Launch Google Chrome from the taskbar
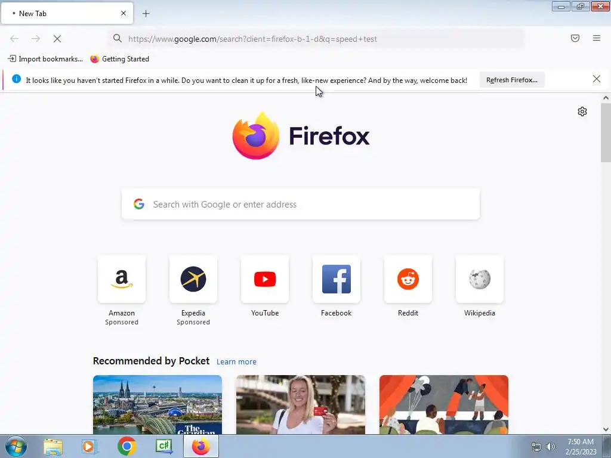Viewport: 611px width, 458px height. tap(126, 446)
